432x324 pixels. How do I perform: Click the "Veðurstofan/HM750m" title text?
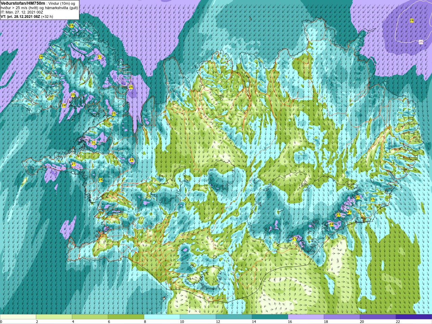23,3
